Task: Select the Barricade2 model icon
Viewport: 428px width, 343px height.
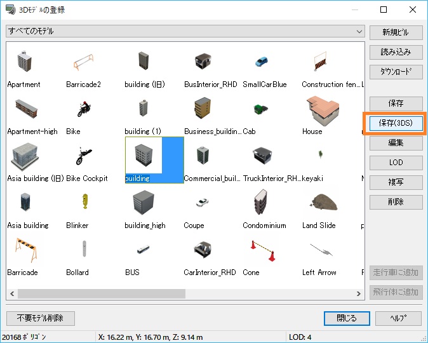Action: [84, 62]
